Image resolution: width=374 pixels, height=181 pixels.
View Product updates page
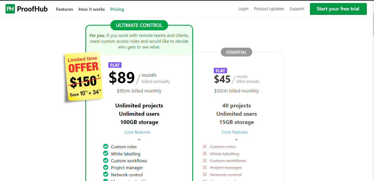(269, 9)
